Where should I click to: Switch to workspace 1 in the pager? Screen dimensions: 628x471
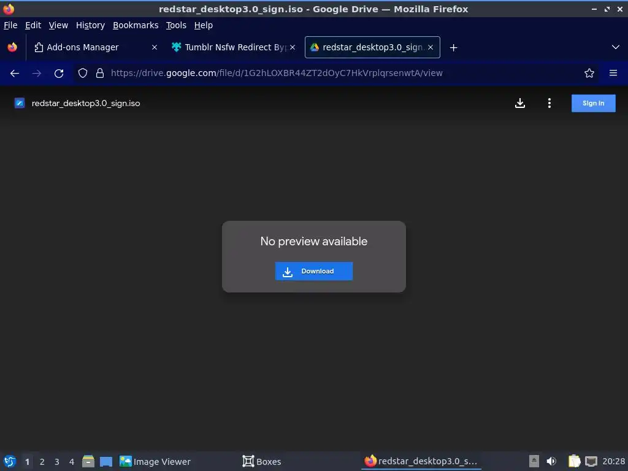coord(27,462)
